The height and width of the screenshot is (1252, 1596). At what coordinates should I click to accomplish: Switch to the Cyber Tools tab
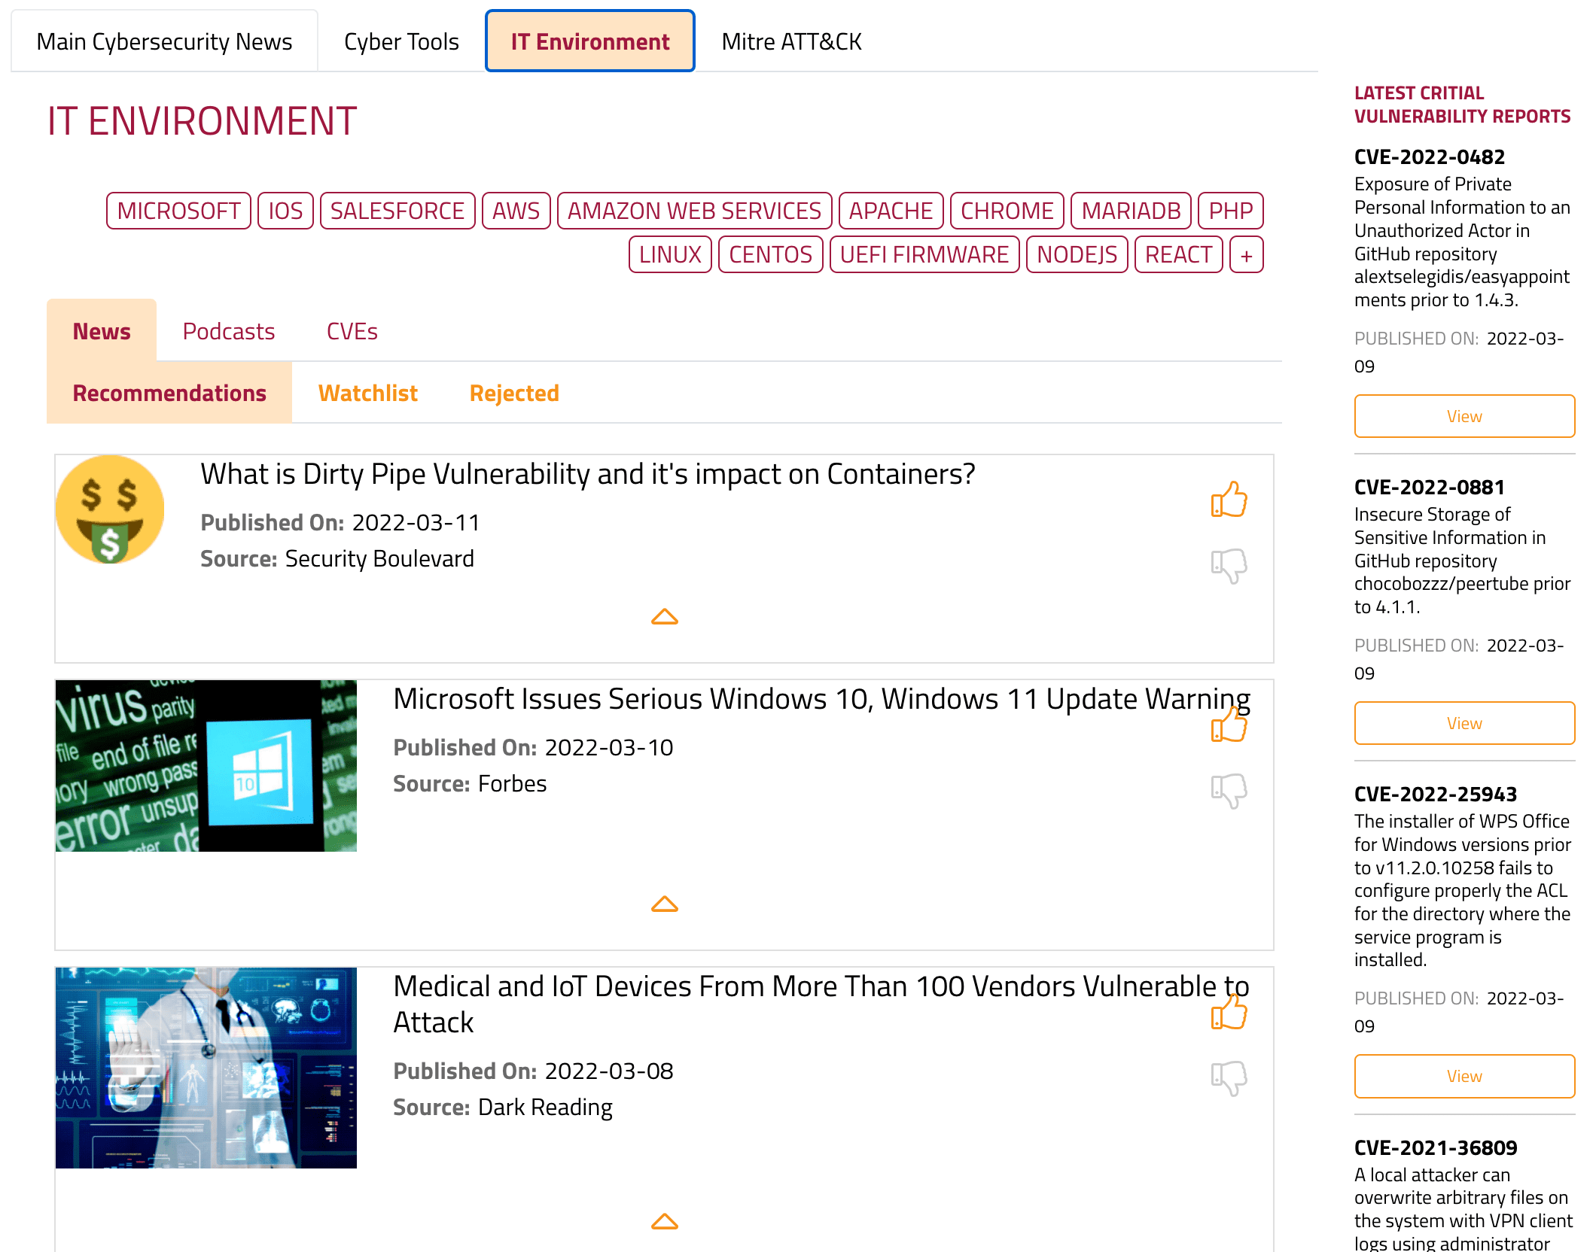[401, 41]
